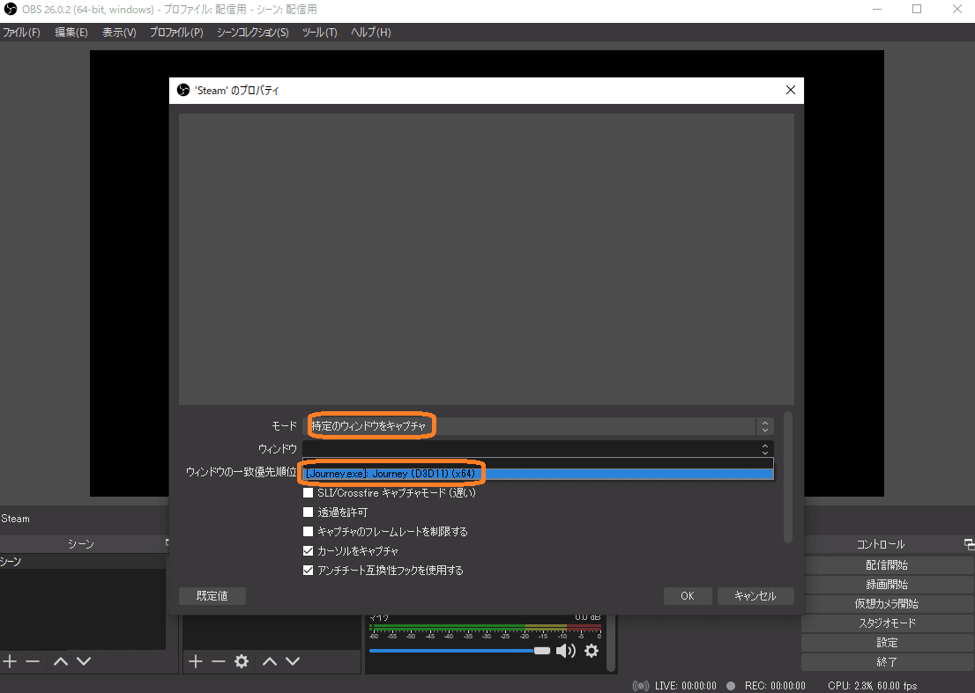This screenshot has width=975, height=693.
Task: Confirm with the OK button
Action: [687, 596]
